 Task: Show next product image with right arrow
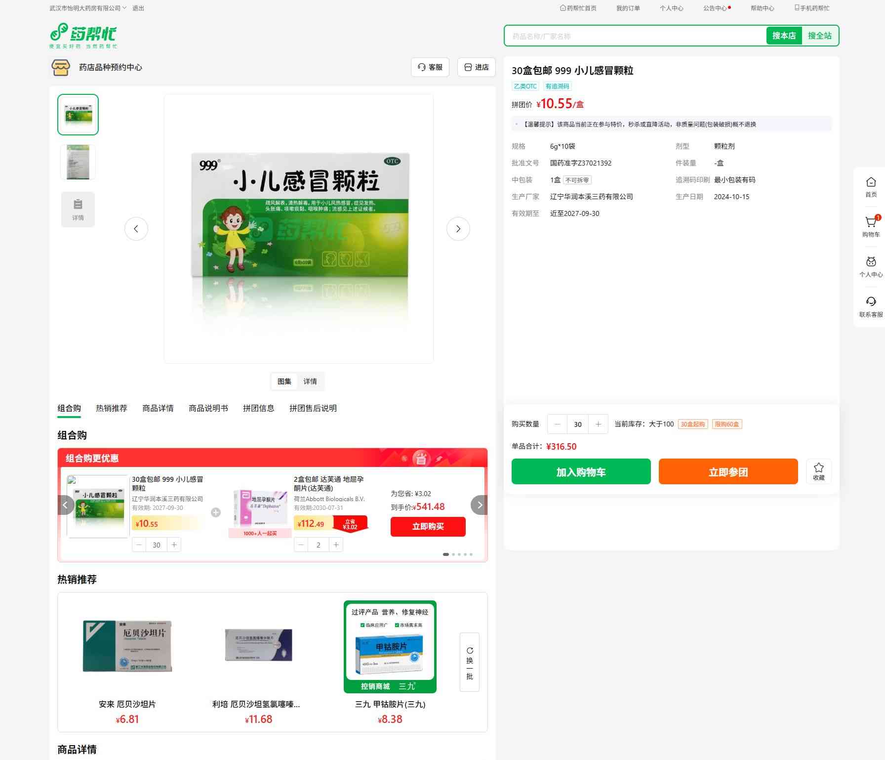coord(458,229)
